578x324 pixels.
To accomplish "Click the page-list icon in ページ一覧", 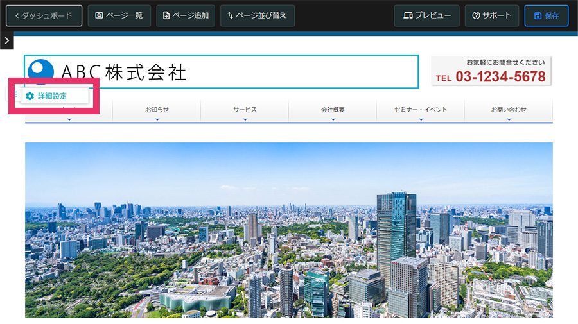I will pos(99,15).
